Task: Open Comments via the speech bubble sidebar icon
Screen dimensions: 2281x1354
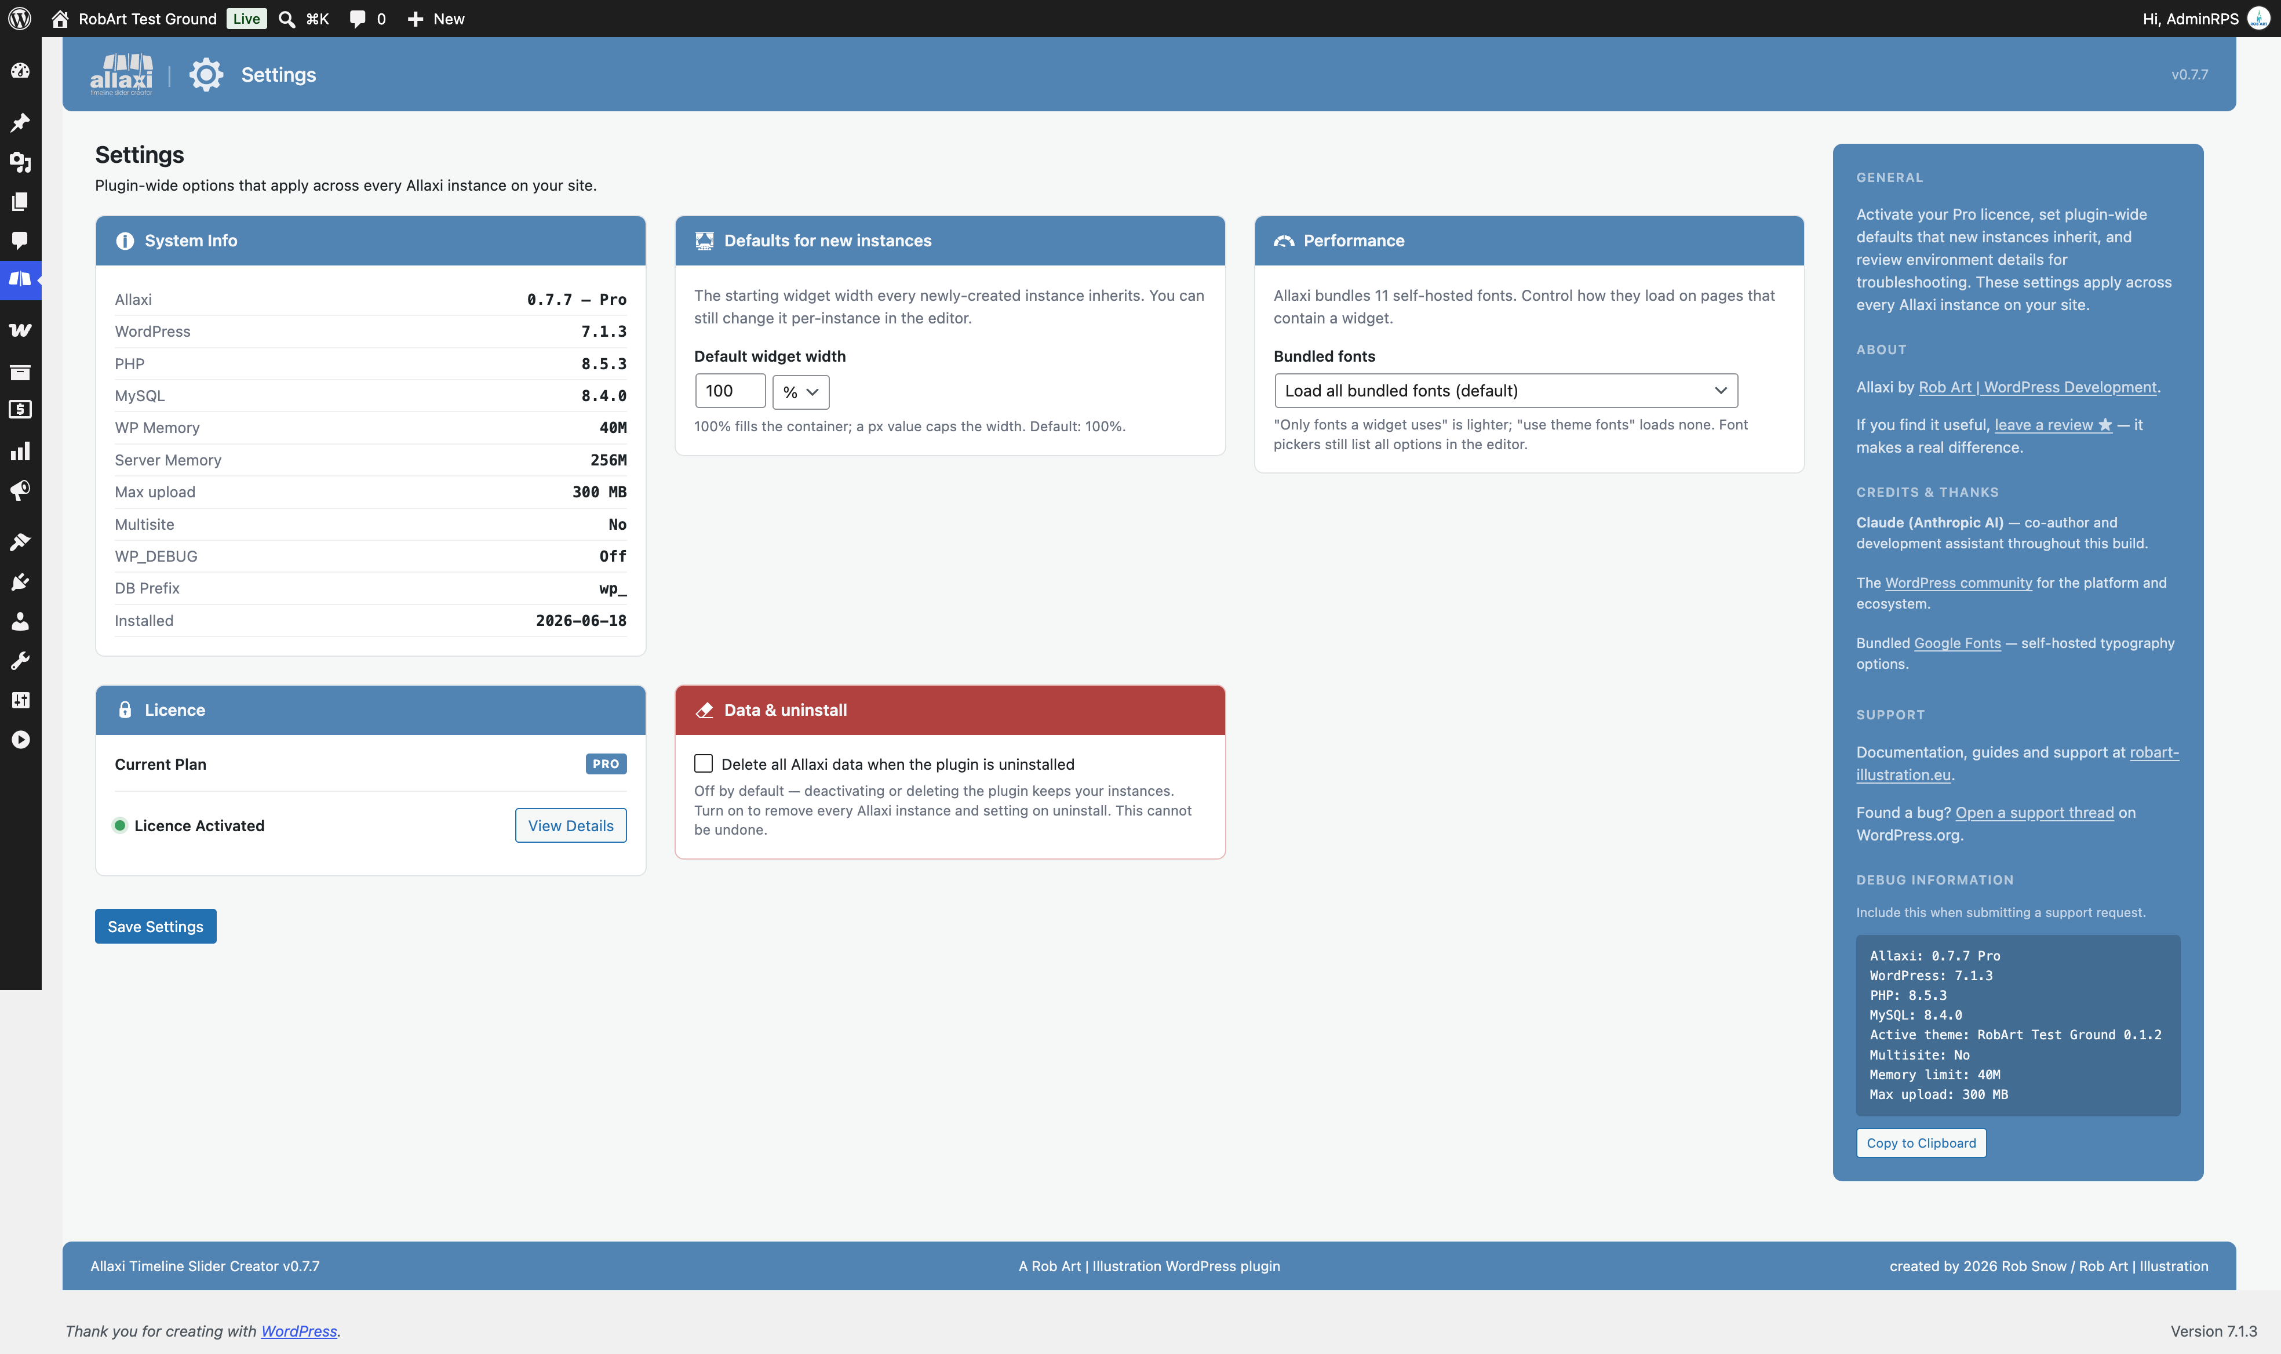Action: pyautogui.click(x=20, y=240)
